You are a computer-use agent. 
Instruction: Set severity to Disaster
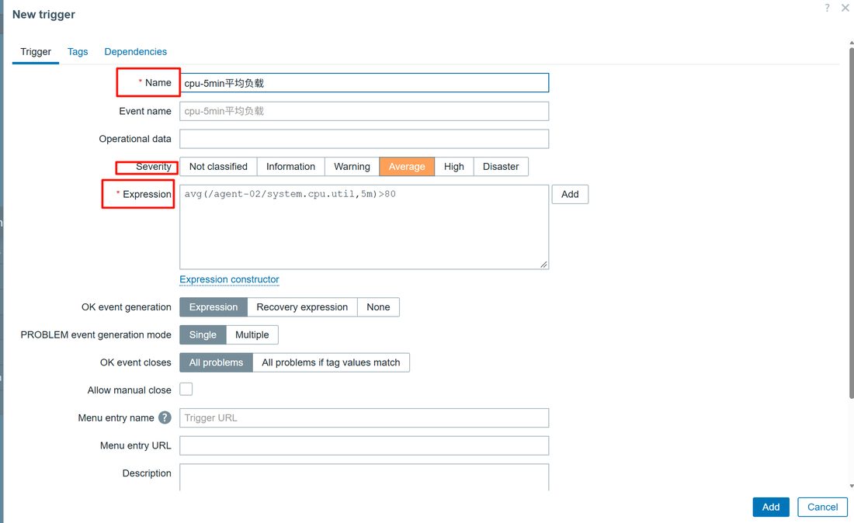pos(501,167)
